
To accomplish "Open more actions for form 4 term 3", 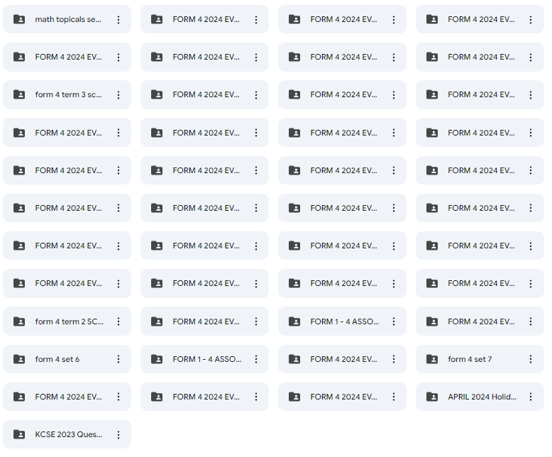I will pos(118,95).
